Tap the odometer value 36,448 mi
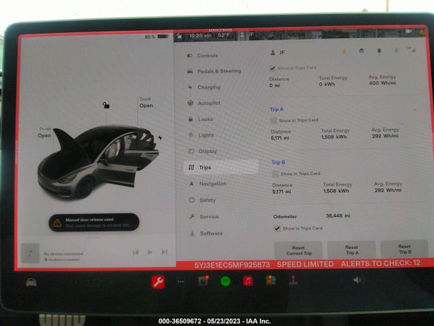This screenshot has height=326, width=434. (x=338, y=216)
